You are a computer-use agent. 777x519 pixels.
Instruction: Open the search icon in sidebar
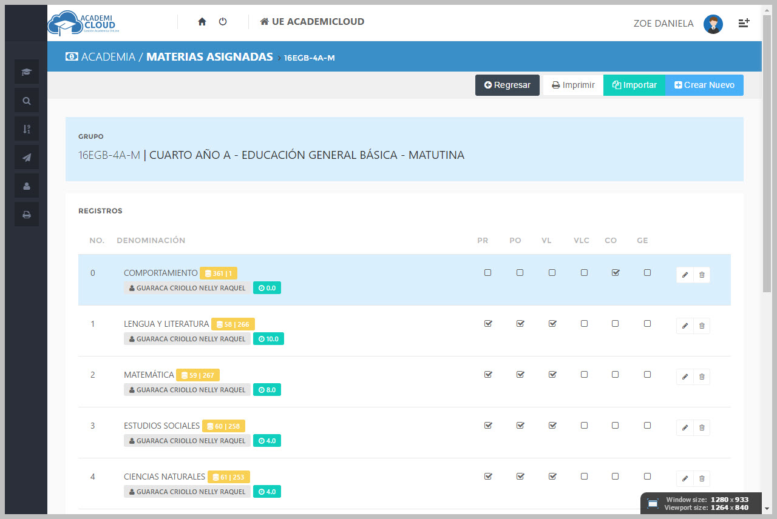click(27, 101)
